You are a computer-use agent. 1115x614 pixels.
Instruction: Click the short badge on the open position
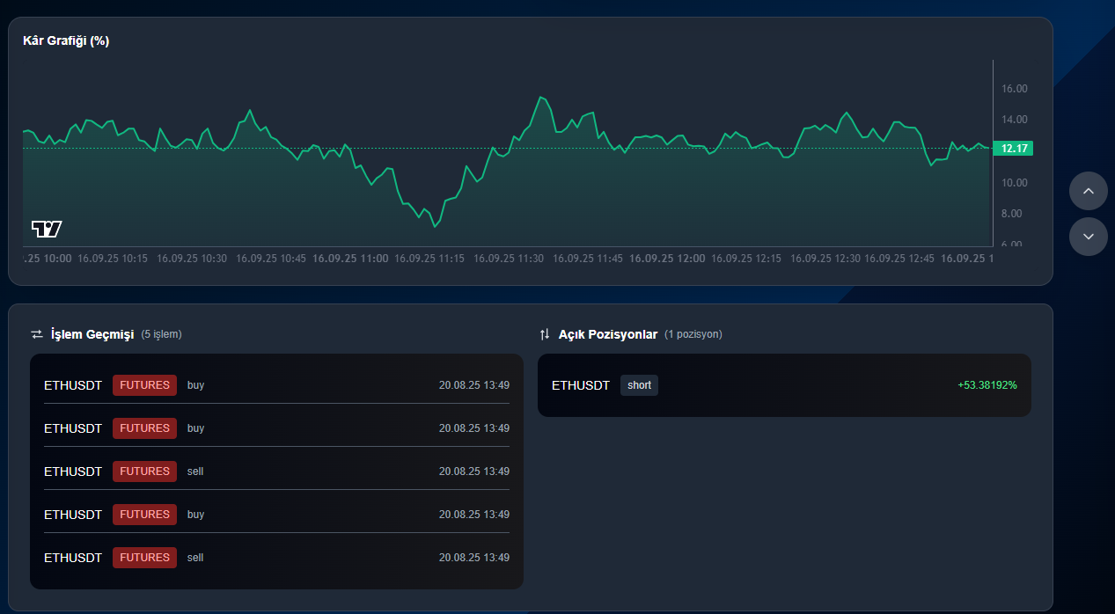(x=639, y=385)
